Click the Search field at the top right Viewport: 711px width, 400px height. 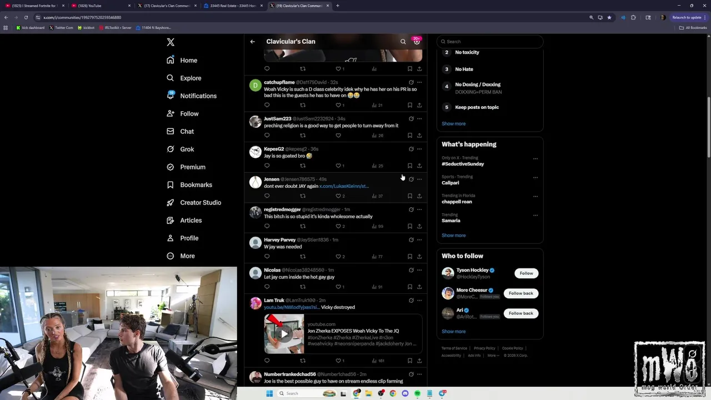click(x=489, y=42)
